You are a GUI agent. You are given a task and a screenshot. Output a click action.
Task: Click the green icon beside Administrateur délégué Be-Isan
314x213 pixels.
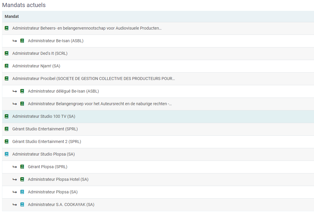(x=22, y=91)
